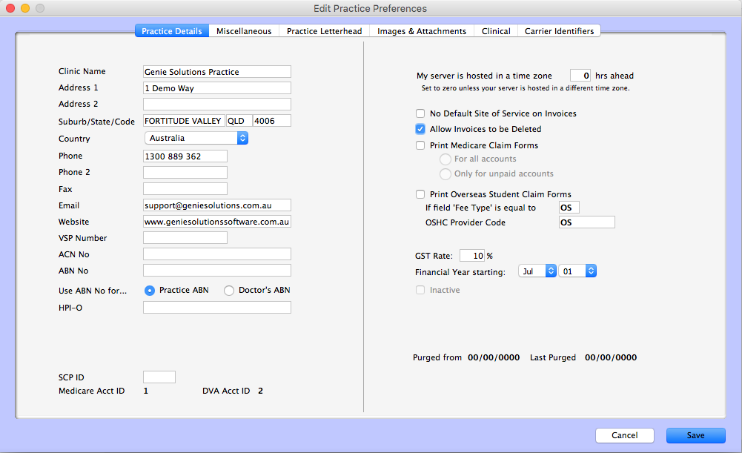Open the financial year starting month selector
This screenshot has width=742, height=453.
pyautogui.click(x=537, y=271)
